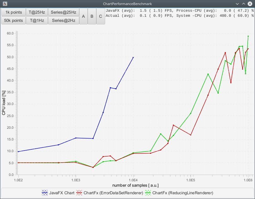Image resolution: width=255 pixels, height=199 pixels.
Task: Click the 'A' button
Action: coord(83,16)
